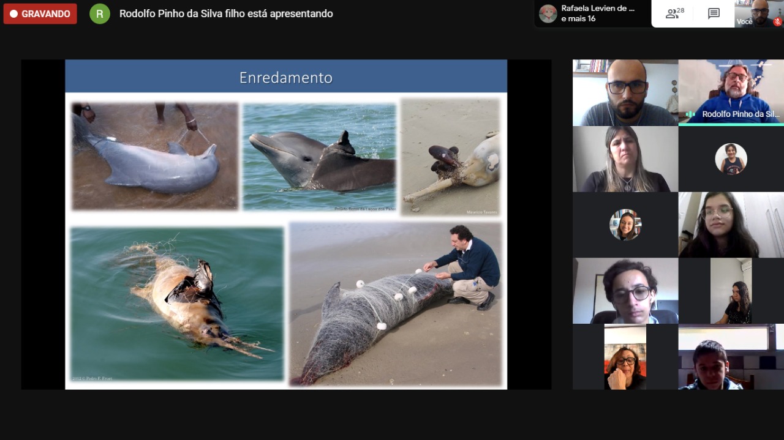Select the circular avatar of person in tank top
Viewport: 784px width, 440px height.
(731, 159)
